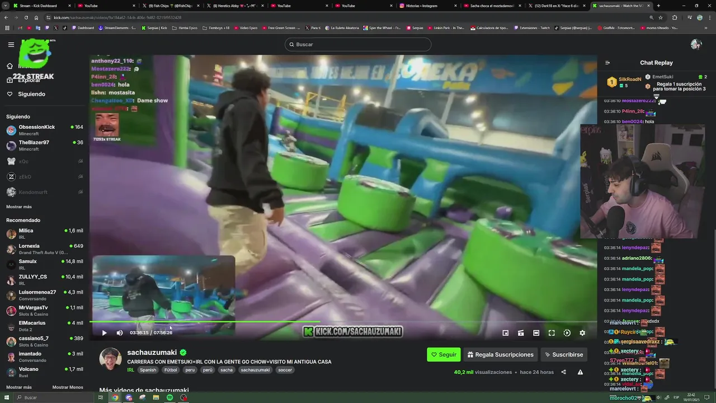Toggle theater mode on the player
The image size is (716, 403).
pos(536,332)
